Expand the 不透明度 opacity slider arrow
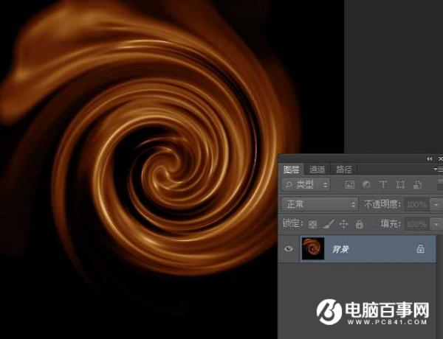Viewport: 443px width, 339px height. pyautogui.click(x=436, y=204)
